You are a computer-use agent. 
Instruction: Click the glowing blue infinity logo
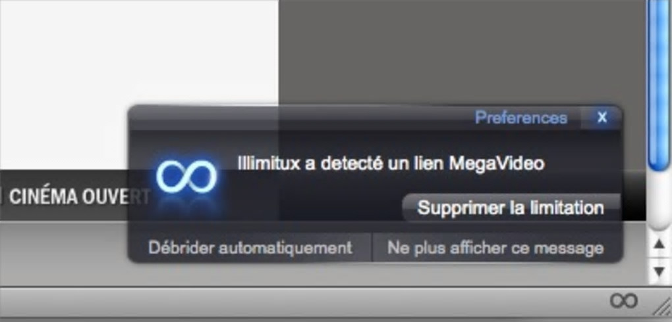(186, 177)
